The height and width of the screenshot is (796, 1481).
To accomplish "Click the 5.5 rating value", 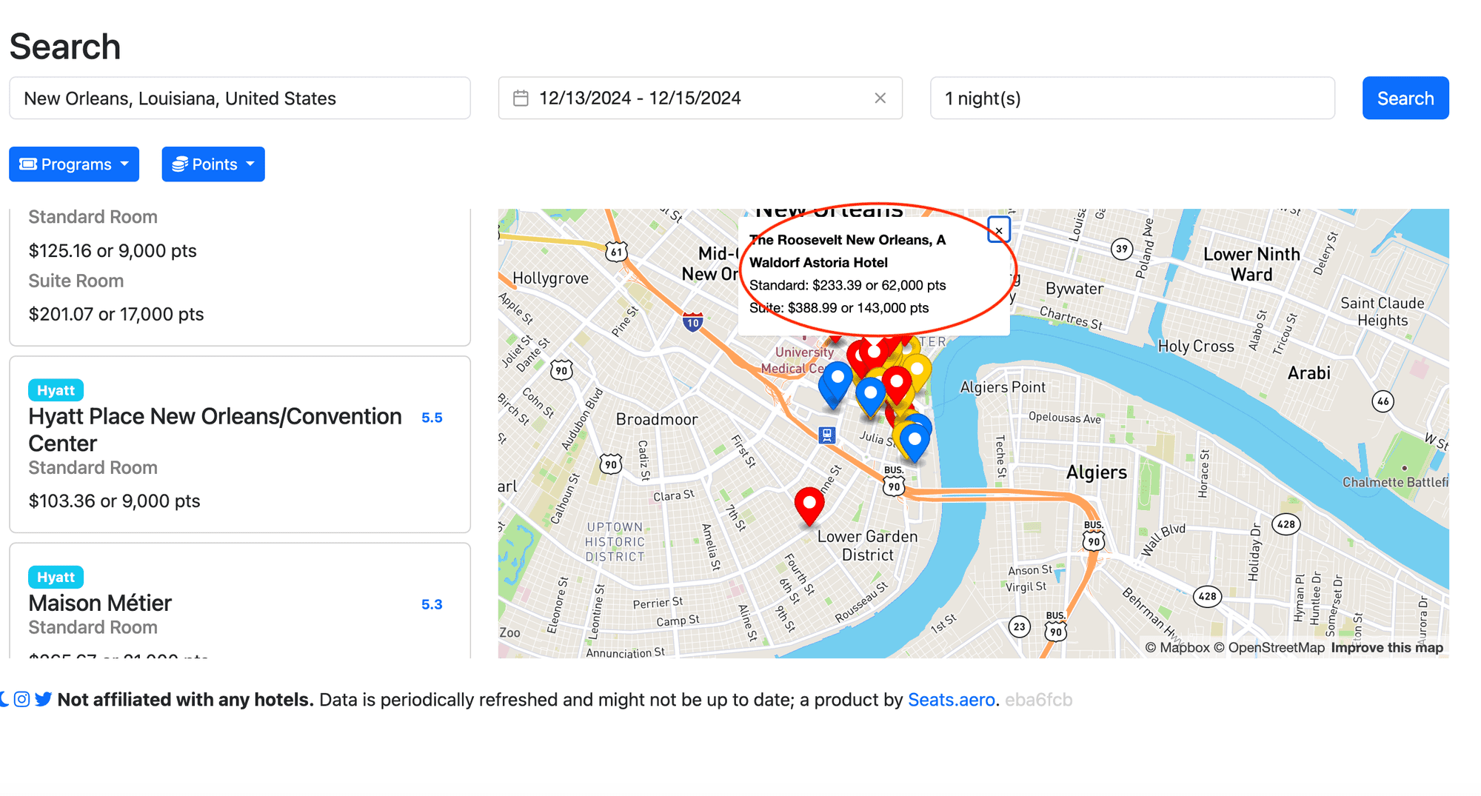I will click(432, 418).
